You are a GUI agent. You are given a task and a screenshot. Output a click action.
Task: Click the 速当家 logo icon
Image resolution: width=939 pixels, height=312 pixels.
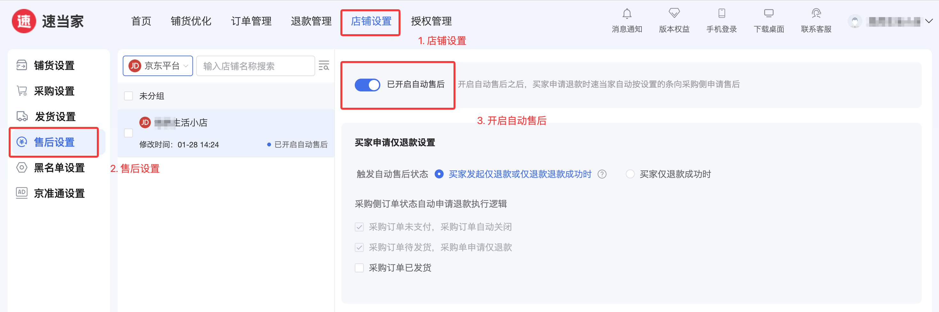coord(24,21)
